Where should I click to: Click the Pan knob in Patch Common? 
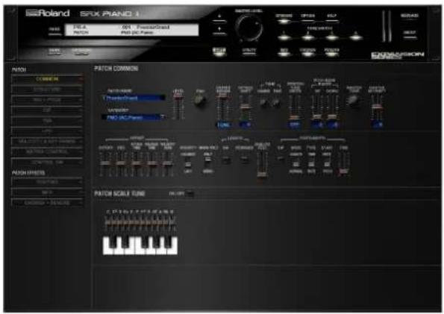click(200, 101)
